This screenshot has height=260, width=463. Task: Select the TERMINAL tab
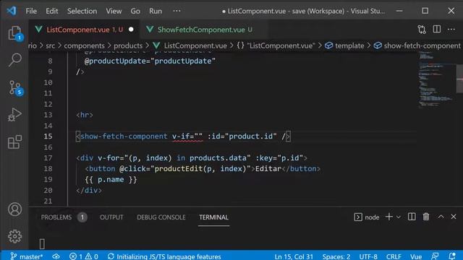(x=213, y=217)
